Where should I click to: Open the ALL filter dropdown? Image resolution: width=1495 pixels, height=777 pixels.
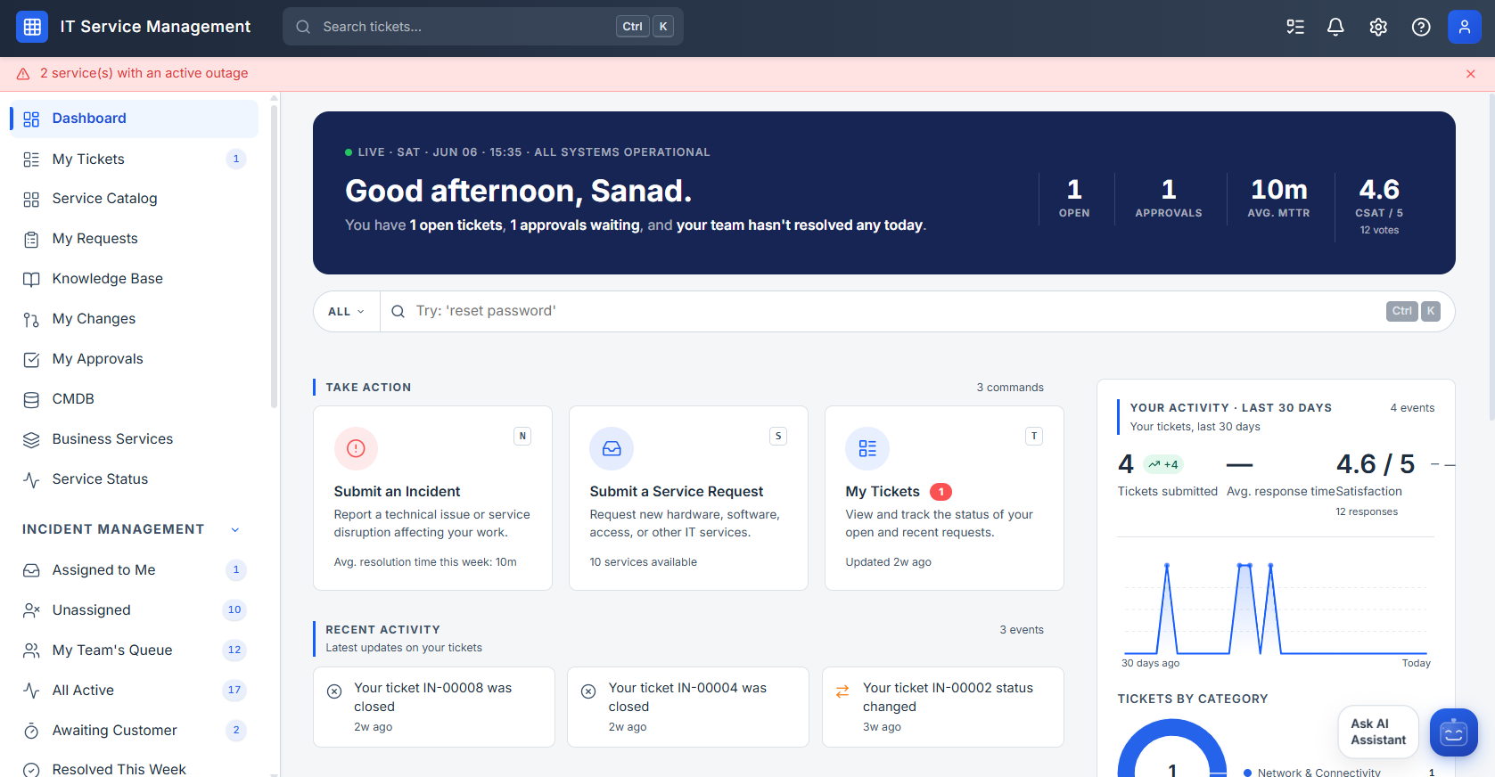347,312
